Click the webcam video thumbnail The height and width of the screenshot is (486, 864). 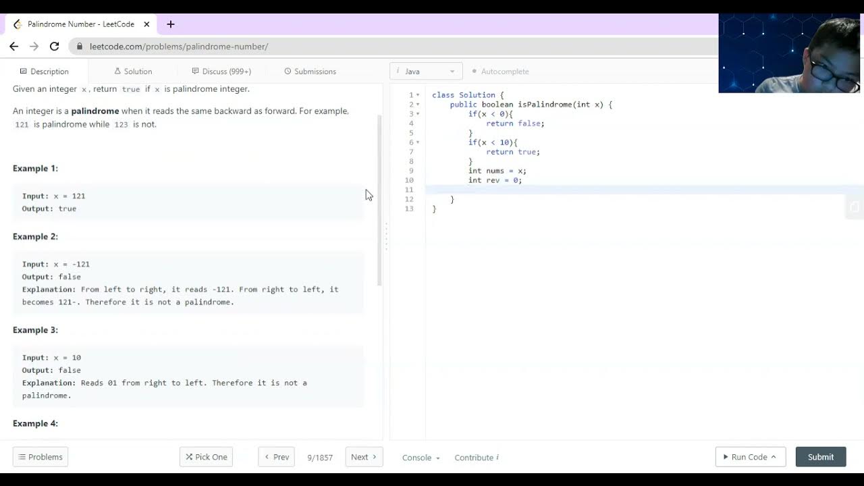[x=789, y=53]
